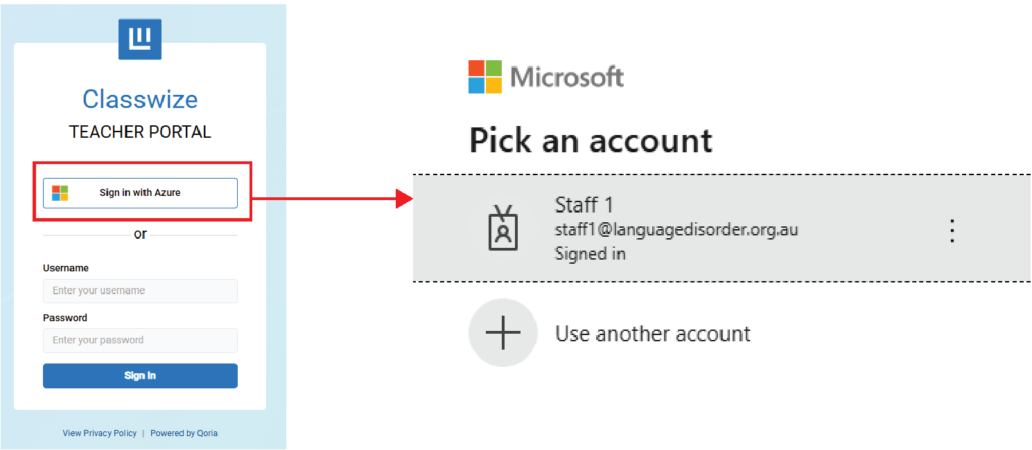Click the Staff 1 badge avatar icon
1032x450 pixels.
503,228
